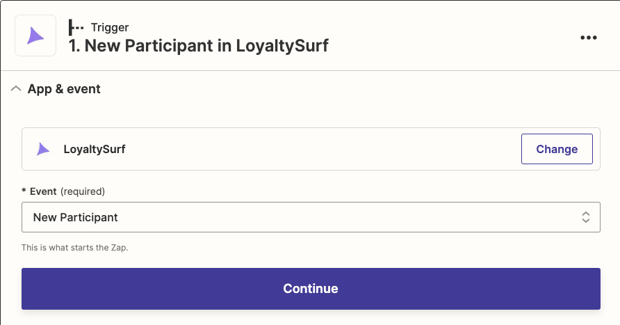
Task: Click the step number 1 in title
Action: (74, 45)
